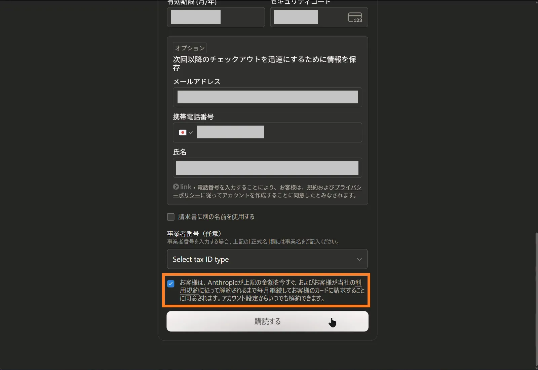Click the メールアドレス email input field
The height and width of the screenshot is (370, 538).
[267, 97]
